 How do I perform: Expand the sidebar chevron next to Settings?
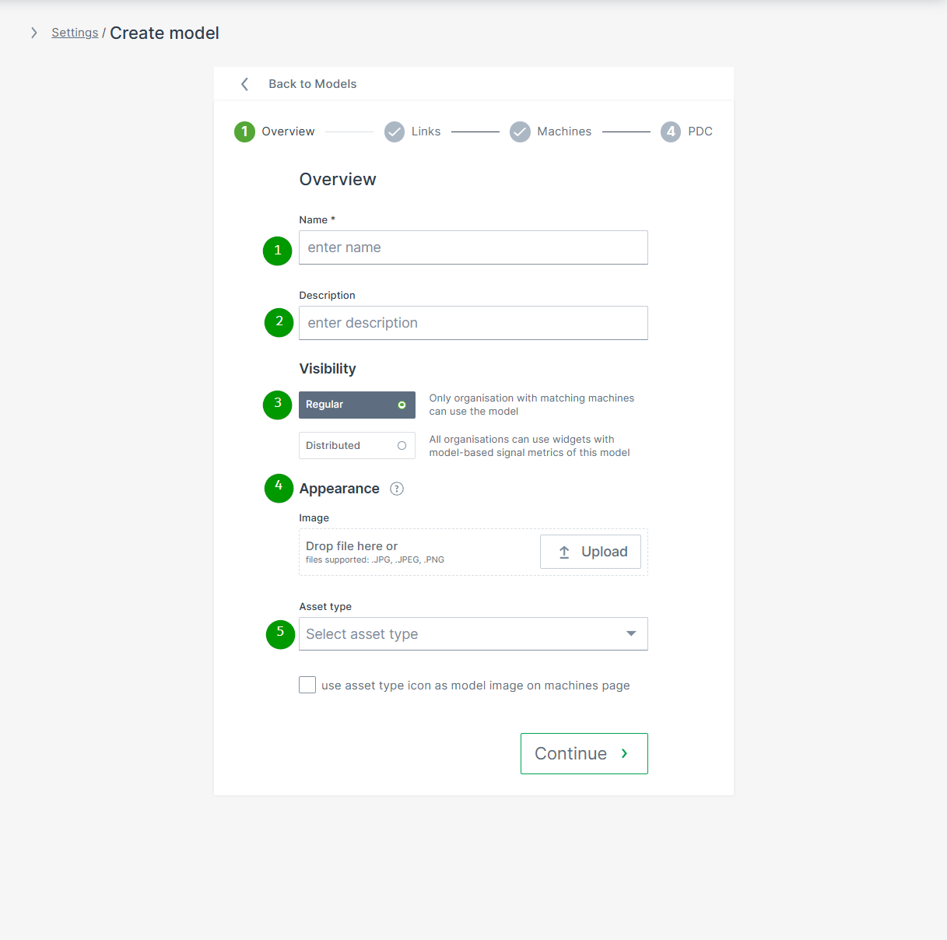point(34,33)
